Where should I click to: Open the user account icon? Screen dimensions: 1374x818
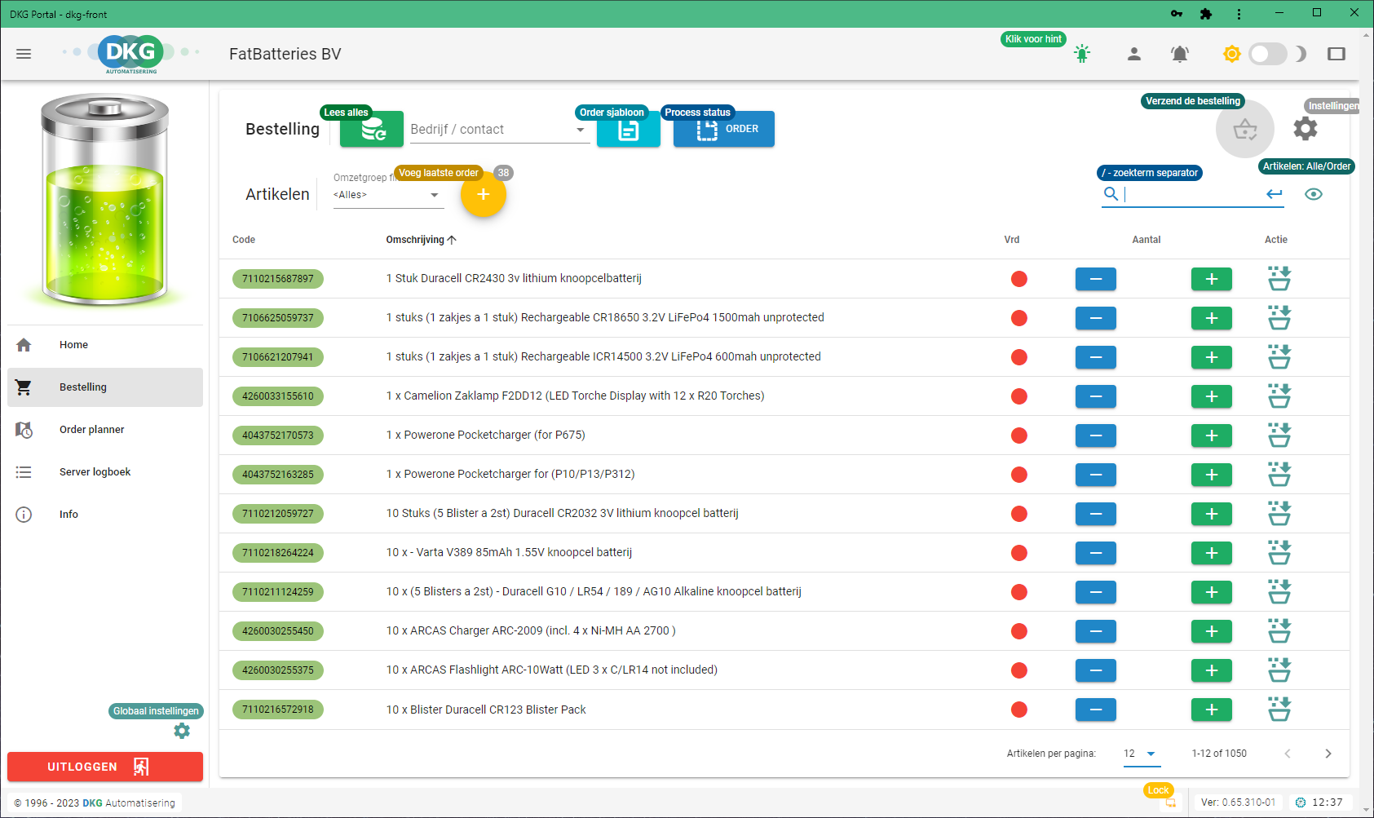[x=1133, y=54]
